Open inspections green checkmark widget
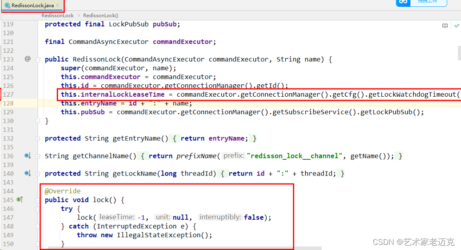 (x=456, y=26)
